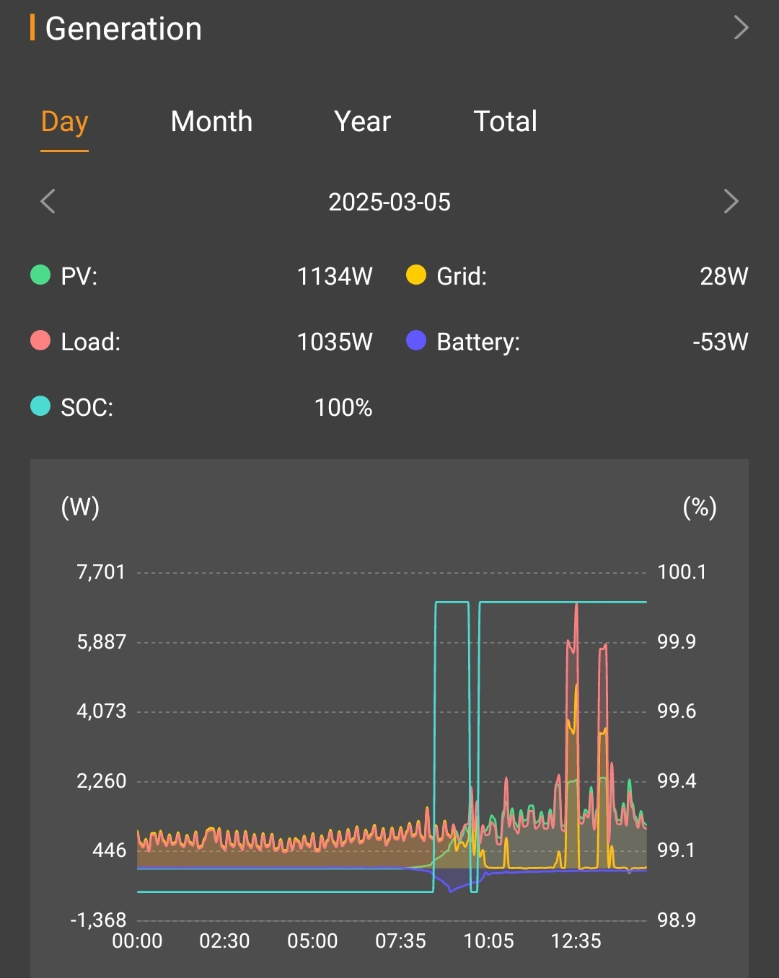The image size is (779, 978).
Task: Click the 98.9 percent axis label
Action: [x=677, y=920]
